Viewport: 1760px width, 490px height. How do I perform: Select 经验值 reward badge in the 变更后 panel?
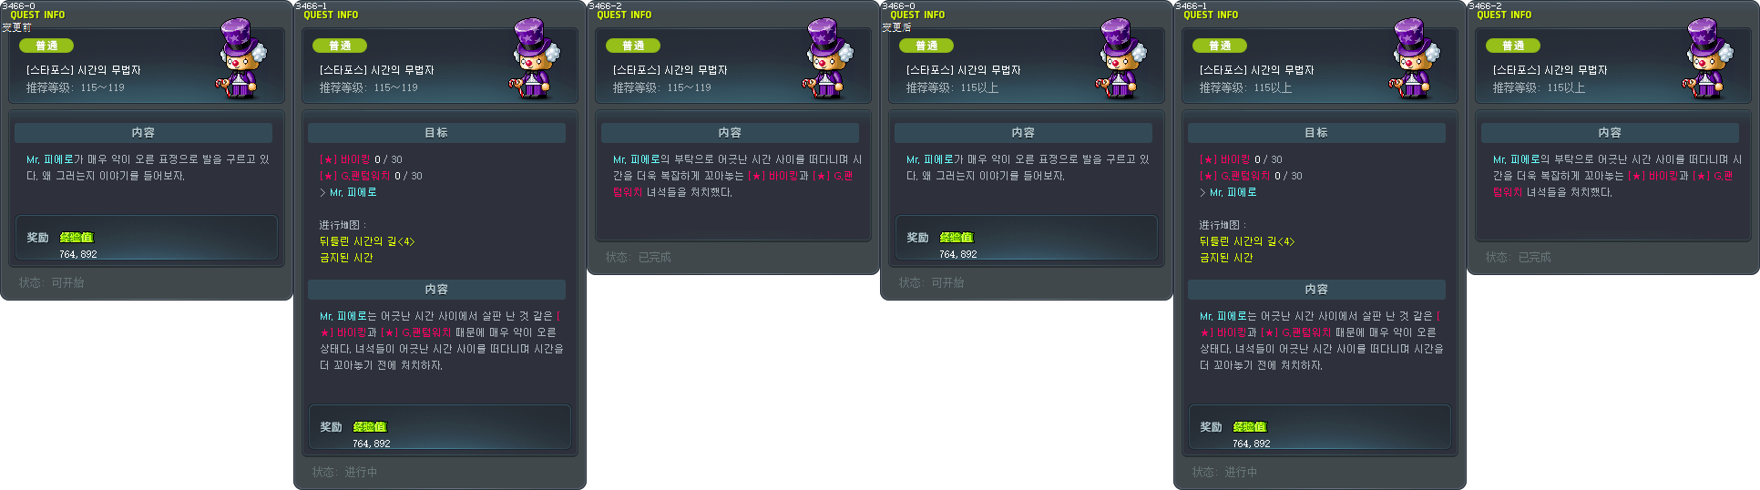[x=956, y=237]
